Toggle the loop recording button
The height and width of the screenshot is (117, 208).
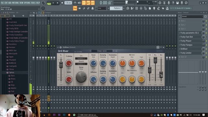pyautogui.click(x=92, y=3)
